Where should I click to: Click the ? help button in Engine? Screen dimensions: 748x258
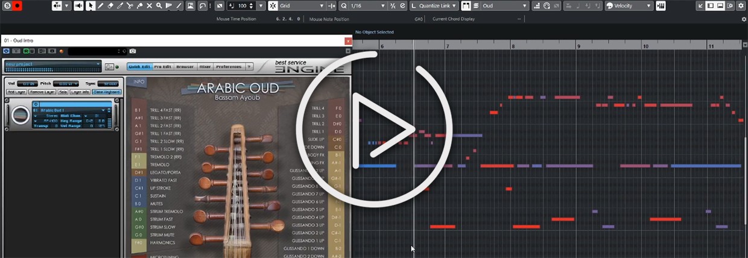coord(250,66)
